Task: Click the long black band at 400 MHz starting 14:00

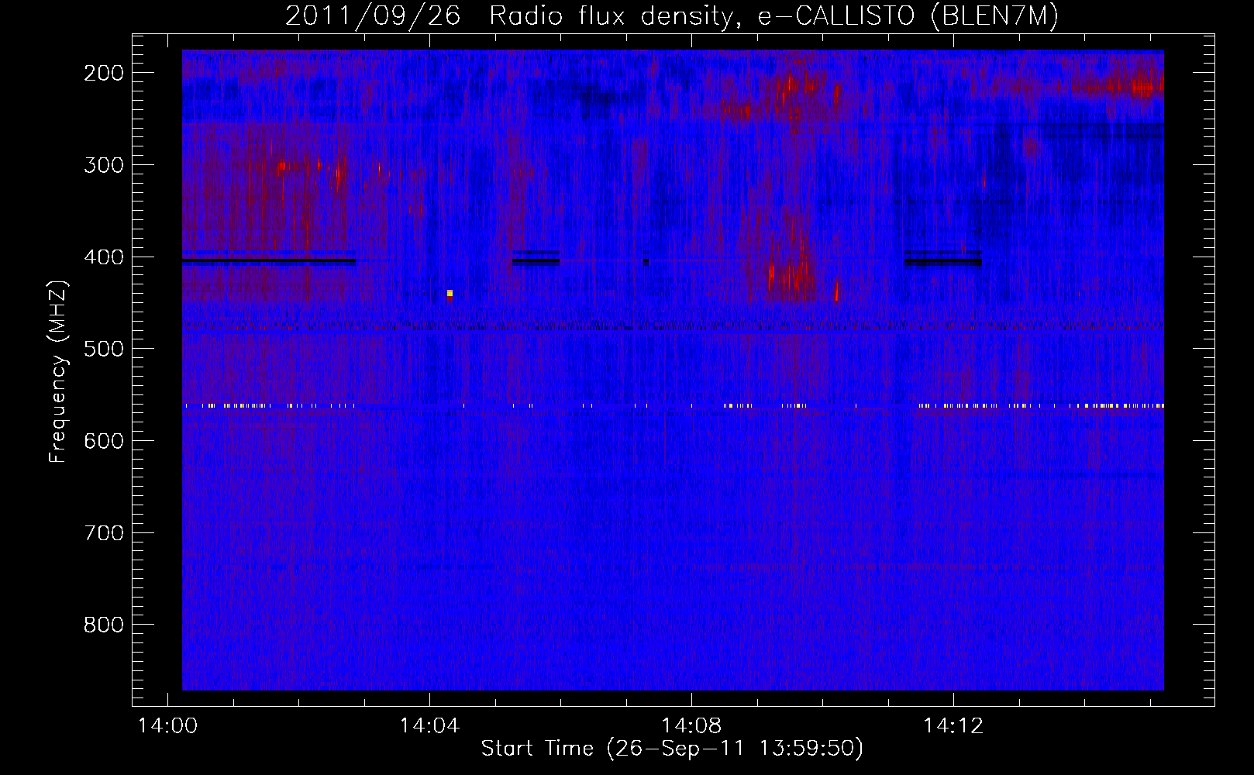Action: click(x=269, y=261)
